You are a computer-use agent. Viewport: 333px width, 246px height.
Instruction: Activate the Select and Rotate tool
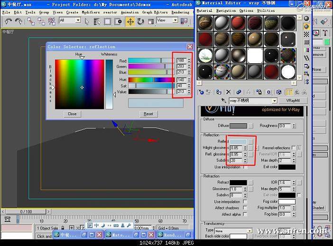(x=140, y=21)
